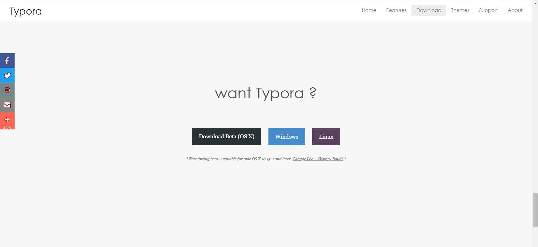Screen dimensions: 538x247
Task: Open more sharing options via the plus icon
Action: pyautogui.click(x=7, y=121)
